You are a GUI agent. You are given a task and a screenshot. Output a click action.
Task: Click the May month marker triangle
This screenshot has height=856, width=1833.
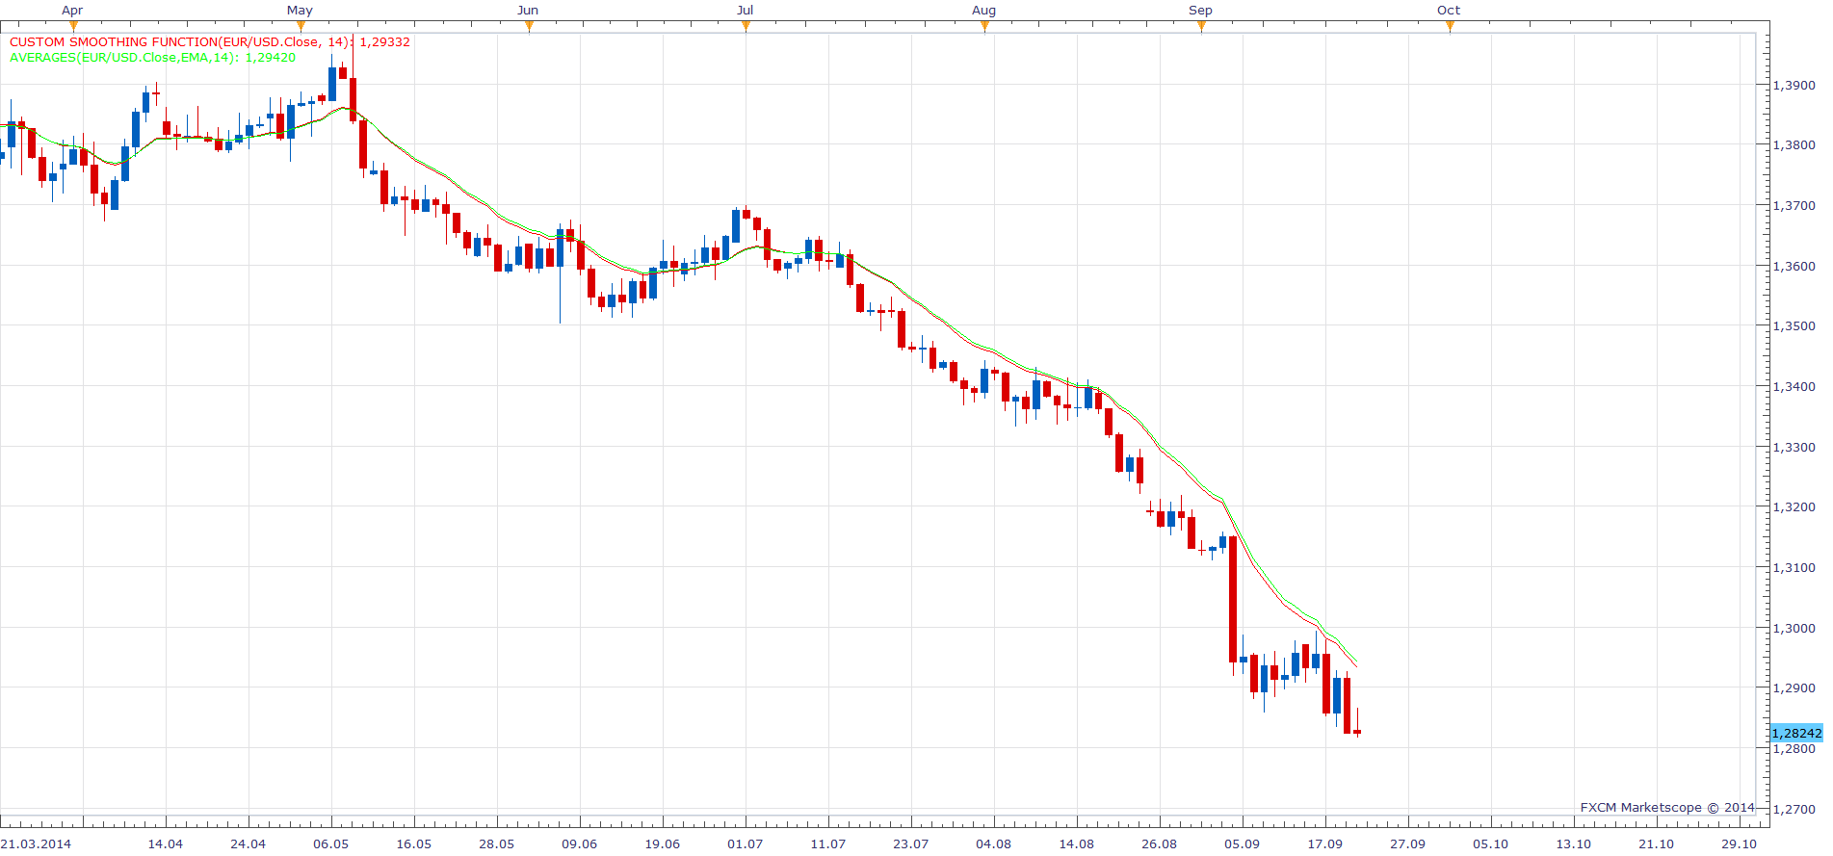(301, 26)
